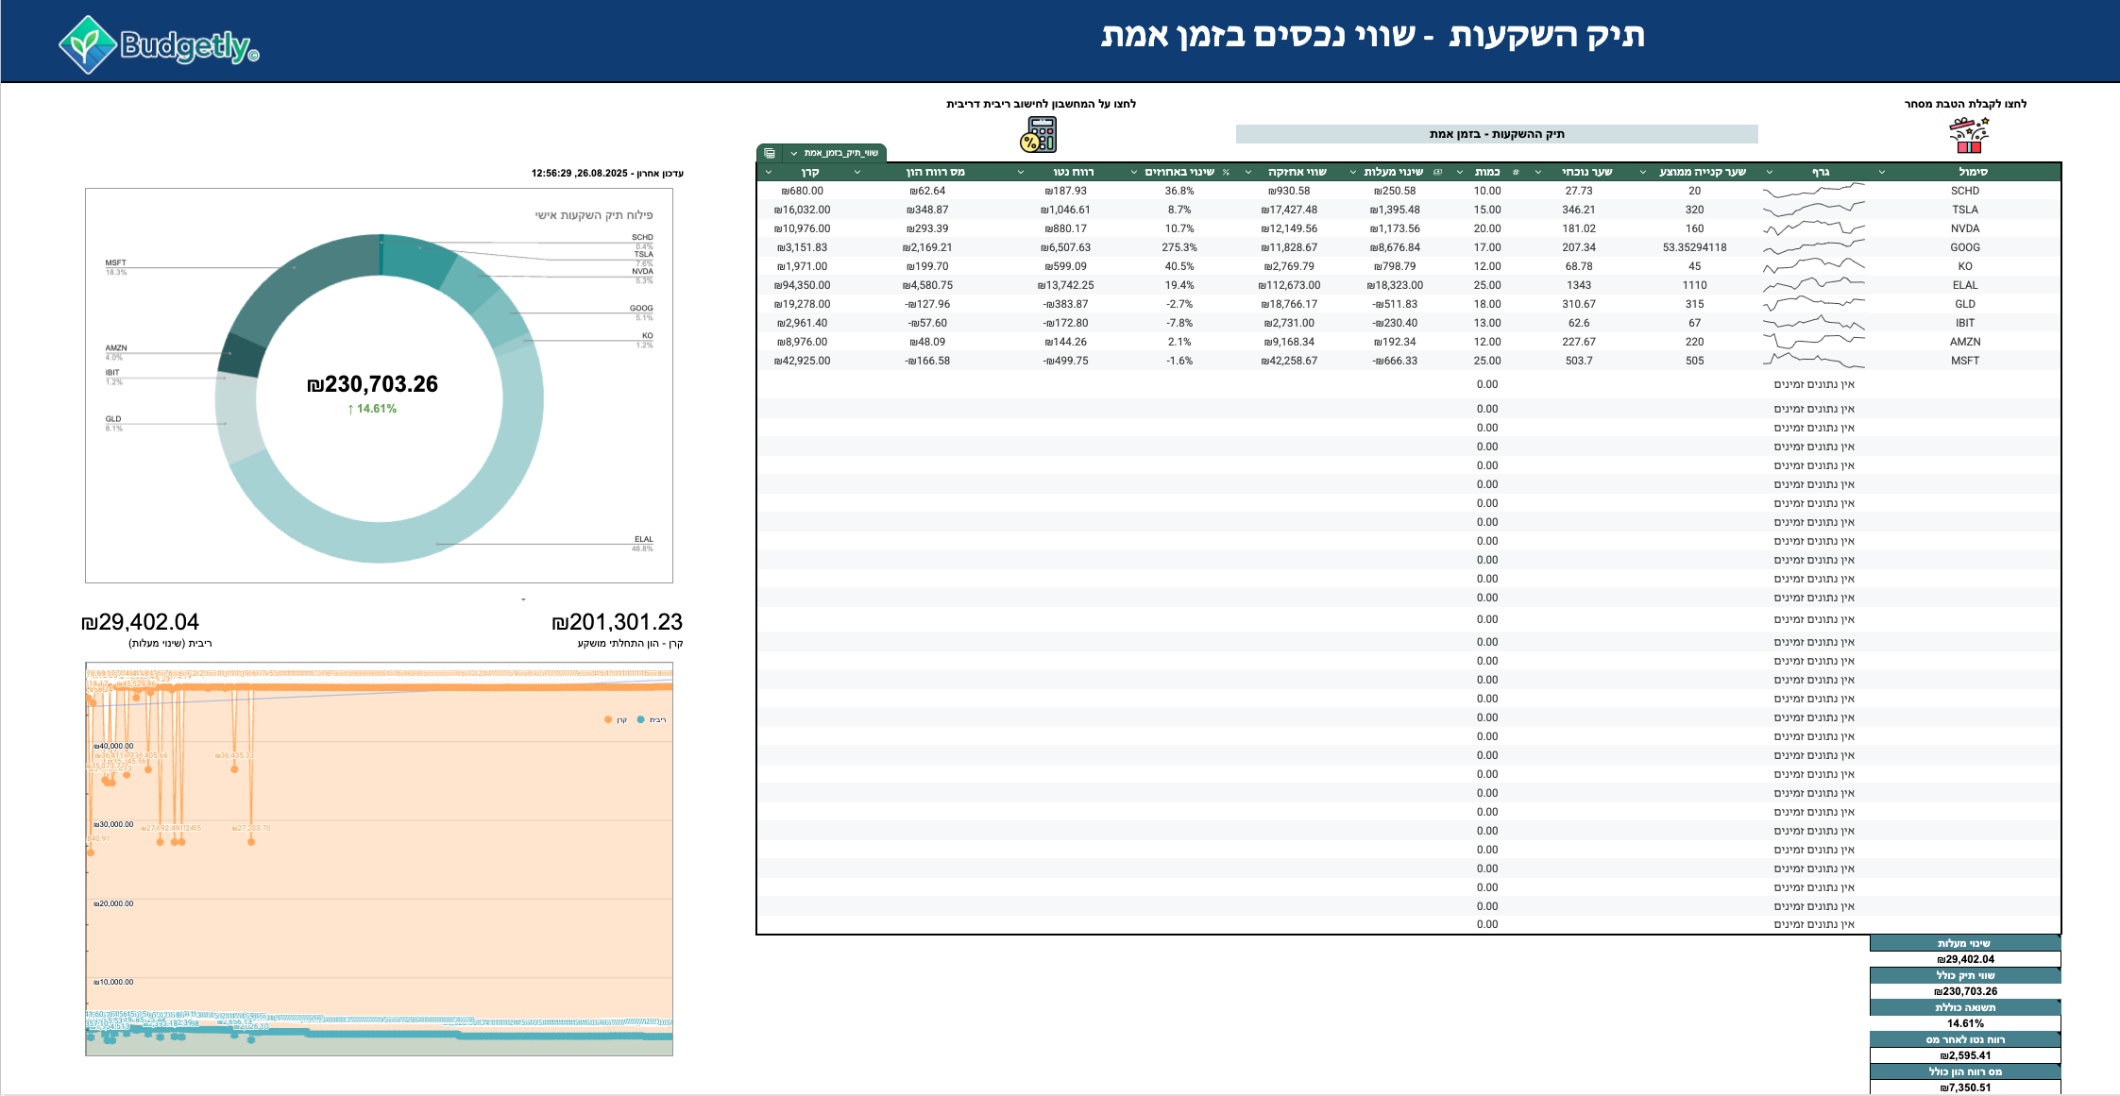2120x1096 pixels.
Task: Click the orange קרן legend marker
Action: [x=608, y=720]
